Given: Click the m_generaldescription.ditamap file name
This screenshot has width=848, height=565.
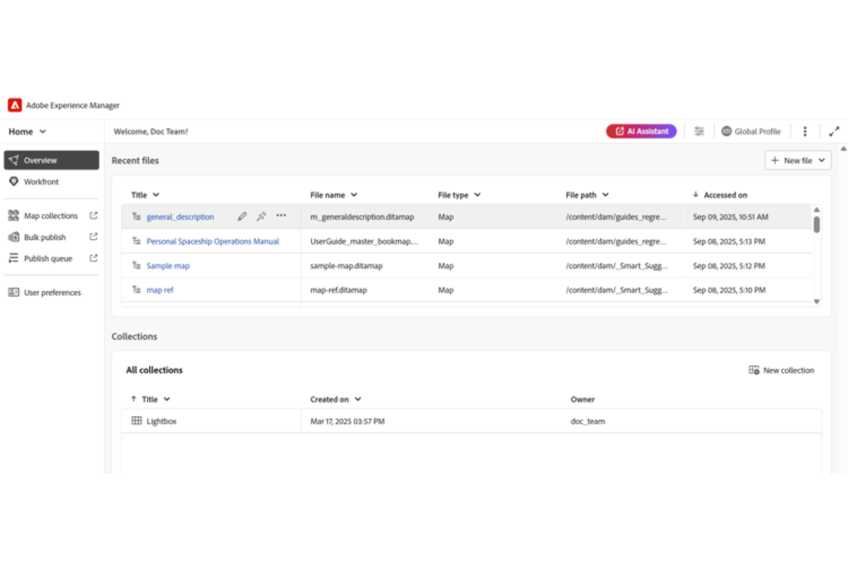Looking at the screenshot, I should (362, 217).
